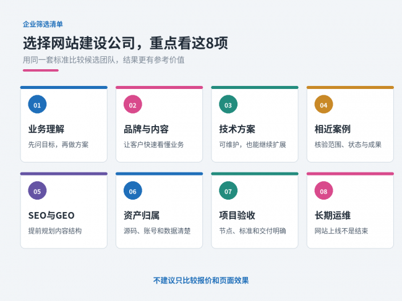Open the 相近案例 card heading
The image size is (402, 301).
click(333, 129)
